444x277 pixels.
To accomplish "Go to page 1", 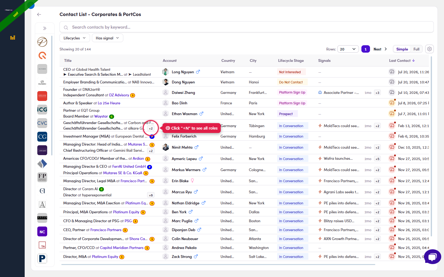I will (366, 49).
